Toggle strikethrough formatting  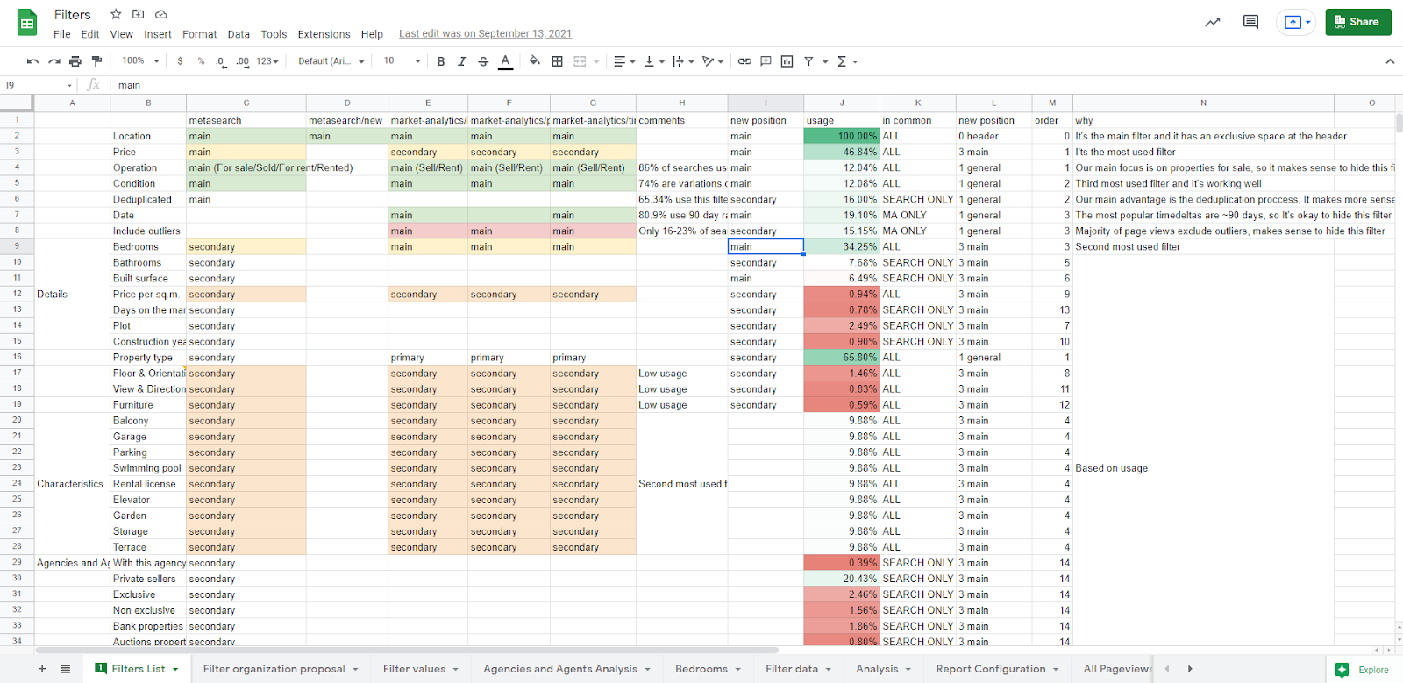[x=483, y=61]
